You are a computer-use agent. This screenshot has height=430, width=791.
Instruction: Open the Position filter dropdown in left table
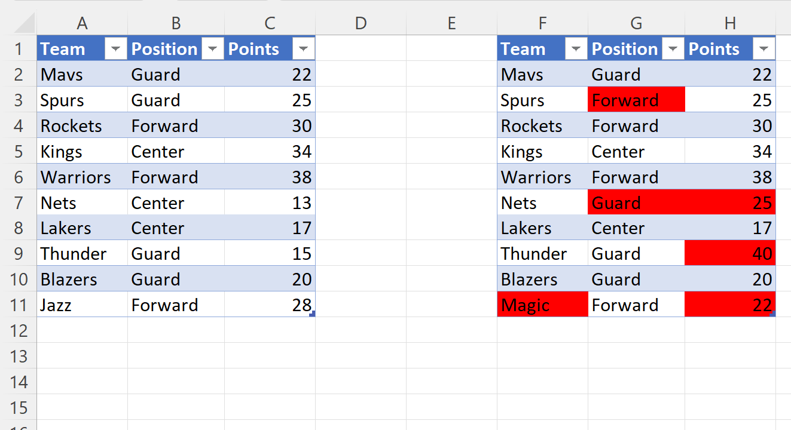point(212,48)
